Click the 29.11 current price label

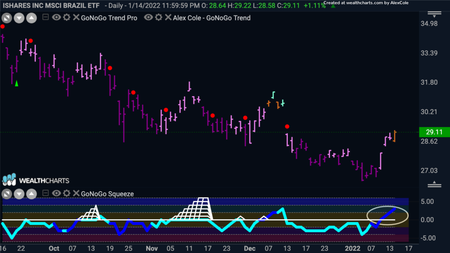click(434, 132)
